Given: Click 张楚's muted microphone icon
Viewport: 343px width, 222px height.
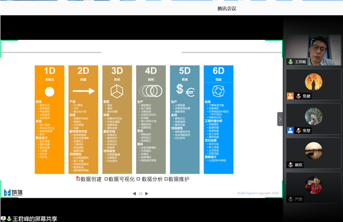Looking at the screenshot, I should coord(298,131).
